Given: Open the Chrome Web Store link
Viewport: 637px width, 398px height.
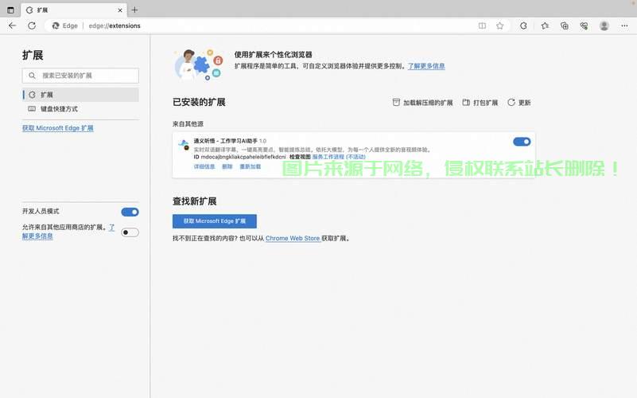Looking at the screenshot, I should pos(293,238).
